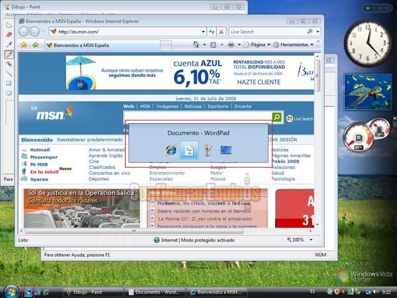Show more toolbar commands via the chevron
The height and width of the screenshot is (298, 397).
318,42
